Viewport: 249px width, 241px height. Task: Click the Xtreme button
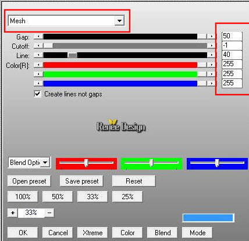coord(93,233)
